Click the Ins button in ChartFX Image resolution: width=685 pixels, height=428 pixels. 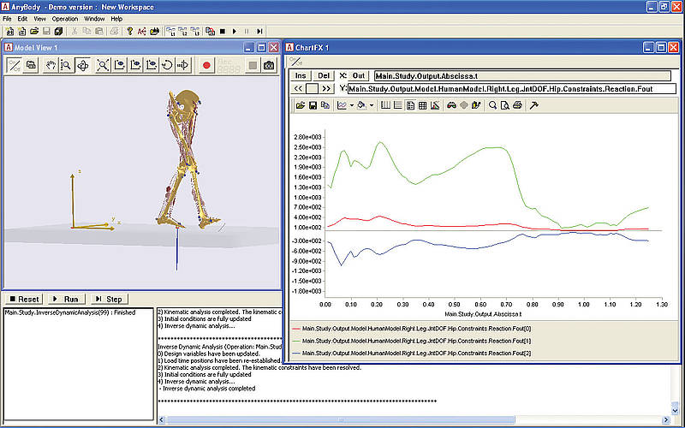coord(301,75)
